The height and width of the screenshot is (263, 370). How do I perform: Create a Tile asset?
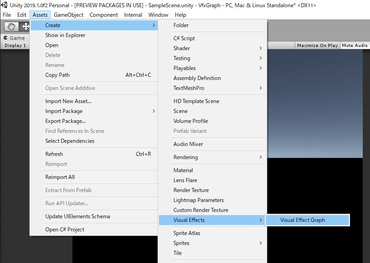(x=213, y=253)
